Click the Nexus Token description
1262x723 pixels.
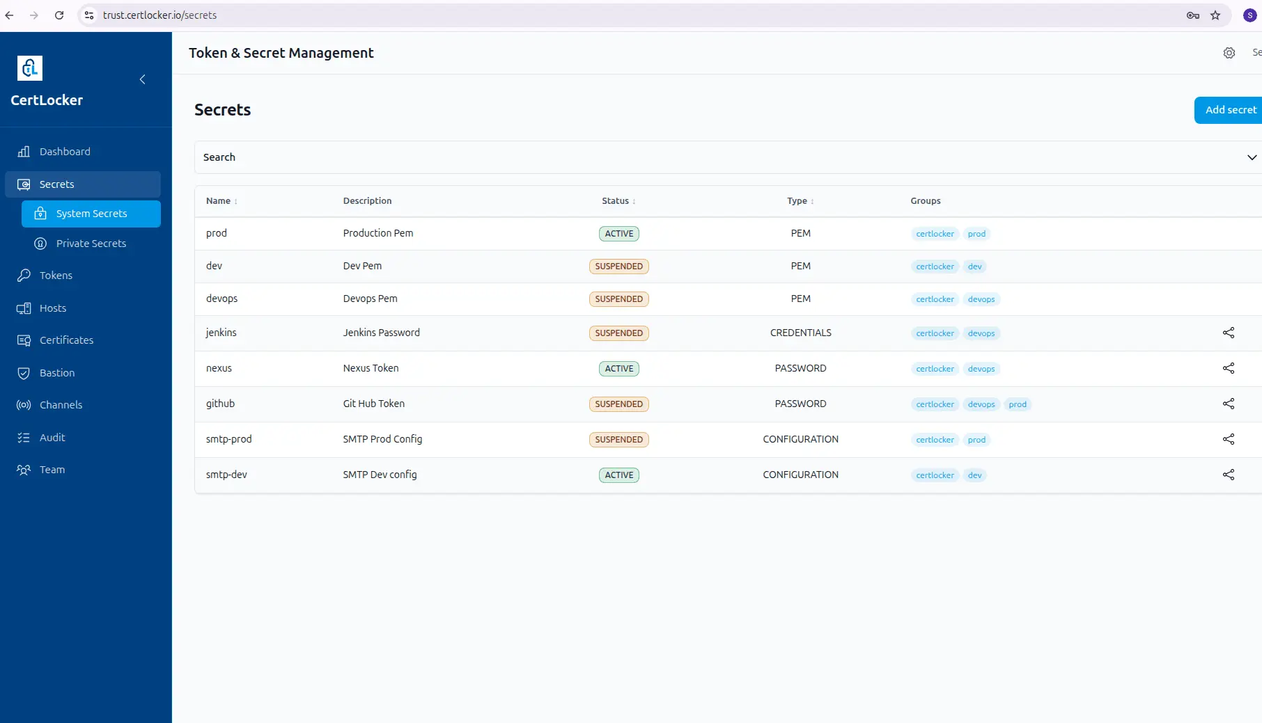(x=371, y=368)
